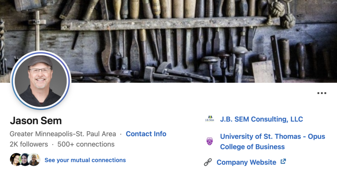This screenshot has width=337, height=172.
Task: Click the University of St. Thomas crest icon
Action: tap(209, 141)
